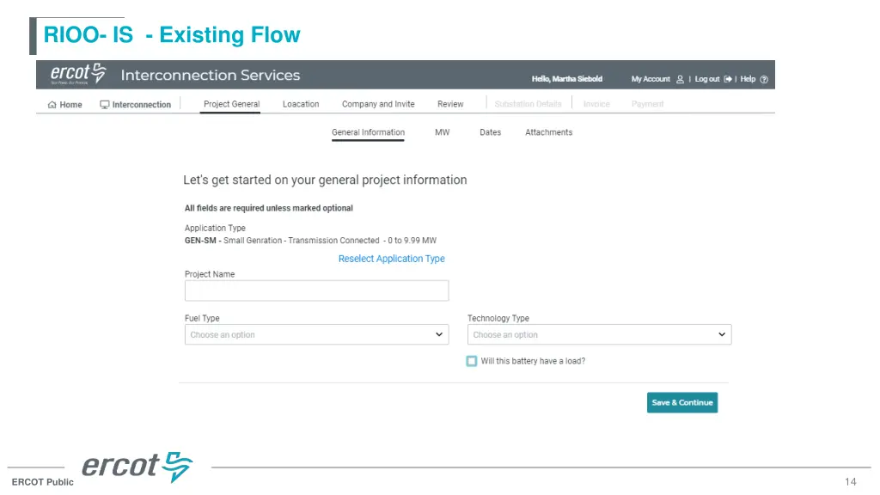Screen dimensions: 880x495
Task: Click the Log out text link
Action: 707,79
